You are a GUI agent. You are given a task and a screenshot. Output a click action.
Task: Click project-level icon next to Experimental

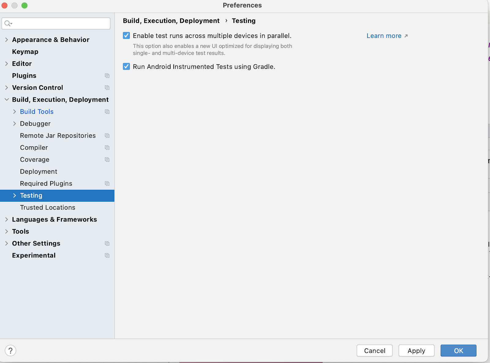(107, 255)
